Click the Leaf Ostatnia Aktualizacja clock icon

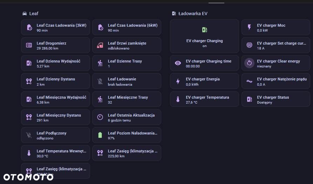coord(100,117)
